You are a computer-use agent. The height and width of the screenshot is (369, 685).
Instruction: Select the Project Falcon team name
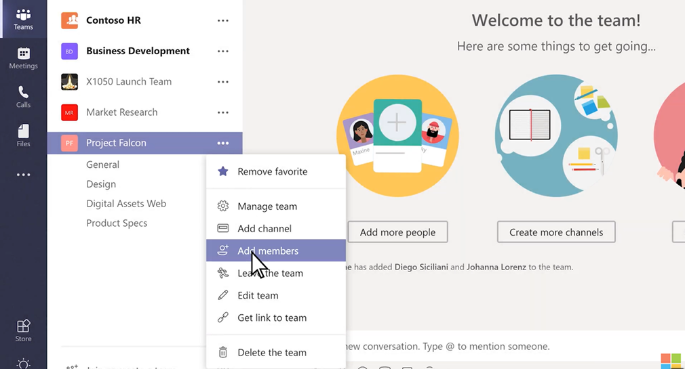click(116, 143)
